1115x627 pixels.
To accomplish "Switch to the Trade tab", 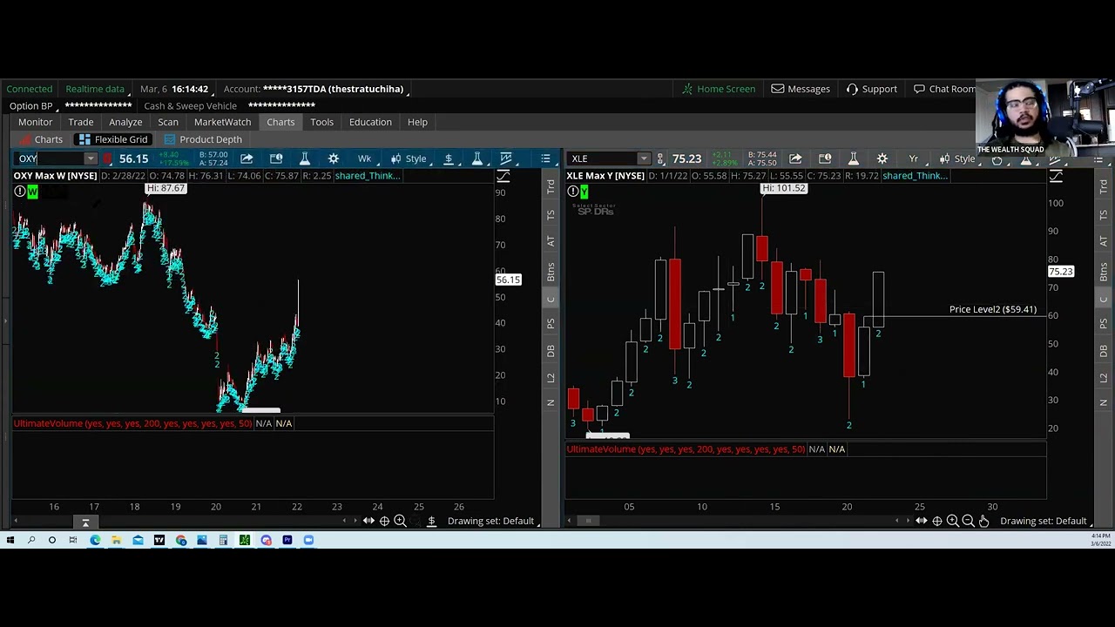I will 81,122.
